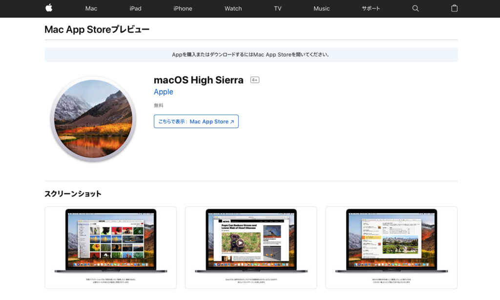Screen dimensions: 500x300
Task: Click the 無料 price label
Action: pyautogui.click(x=159, y=105)
